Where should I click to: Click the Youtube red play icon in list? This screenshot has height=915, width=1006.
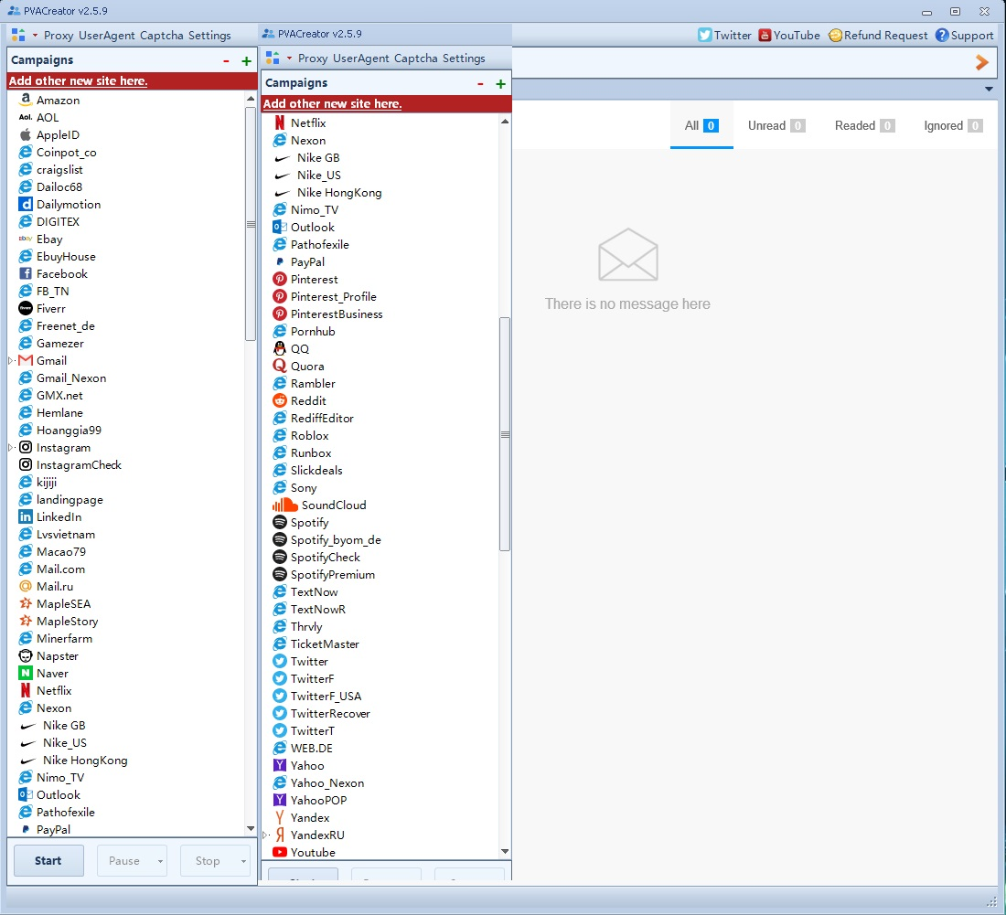click(x=279, y=852)
